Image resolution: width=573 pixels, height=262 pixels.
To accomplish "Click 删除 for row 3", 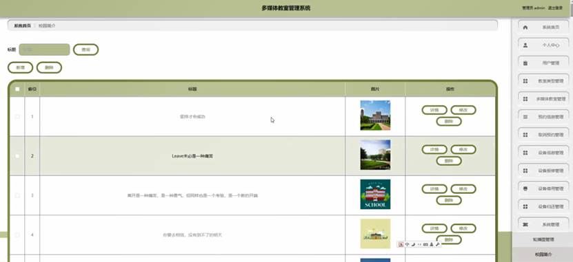I will point(449,200).
